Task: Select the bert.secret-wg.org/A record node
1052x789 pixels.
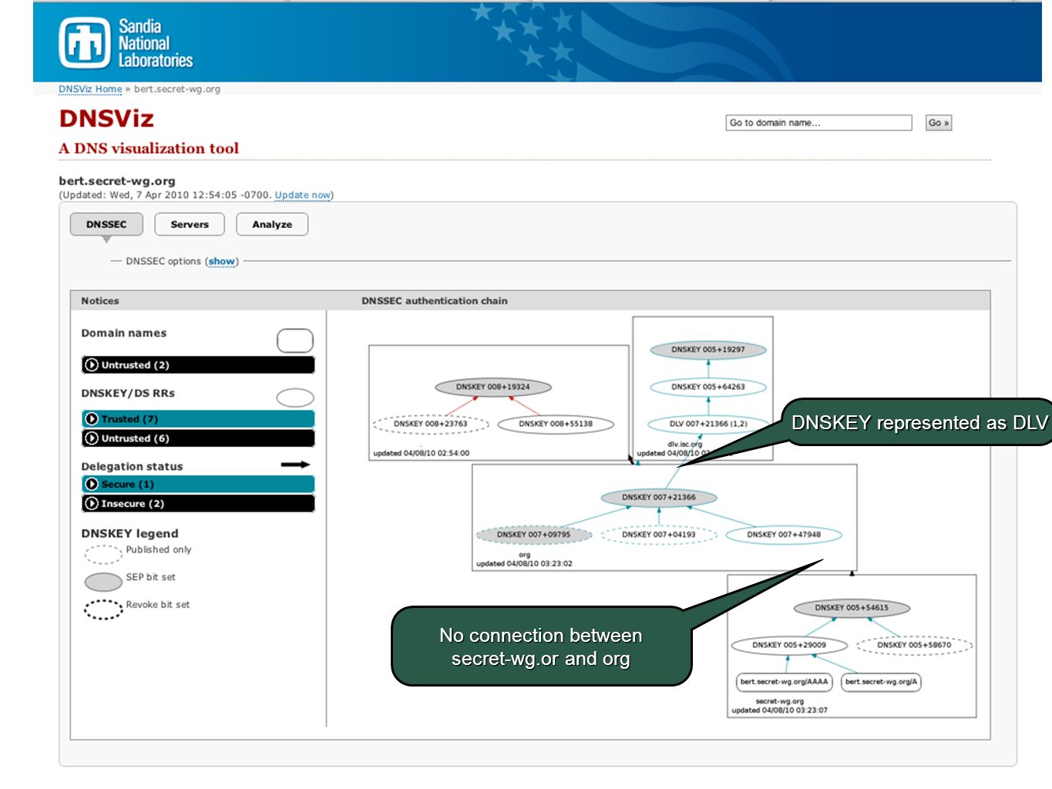Action: point(881,682)
